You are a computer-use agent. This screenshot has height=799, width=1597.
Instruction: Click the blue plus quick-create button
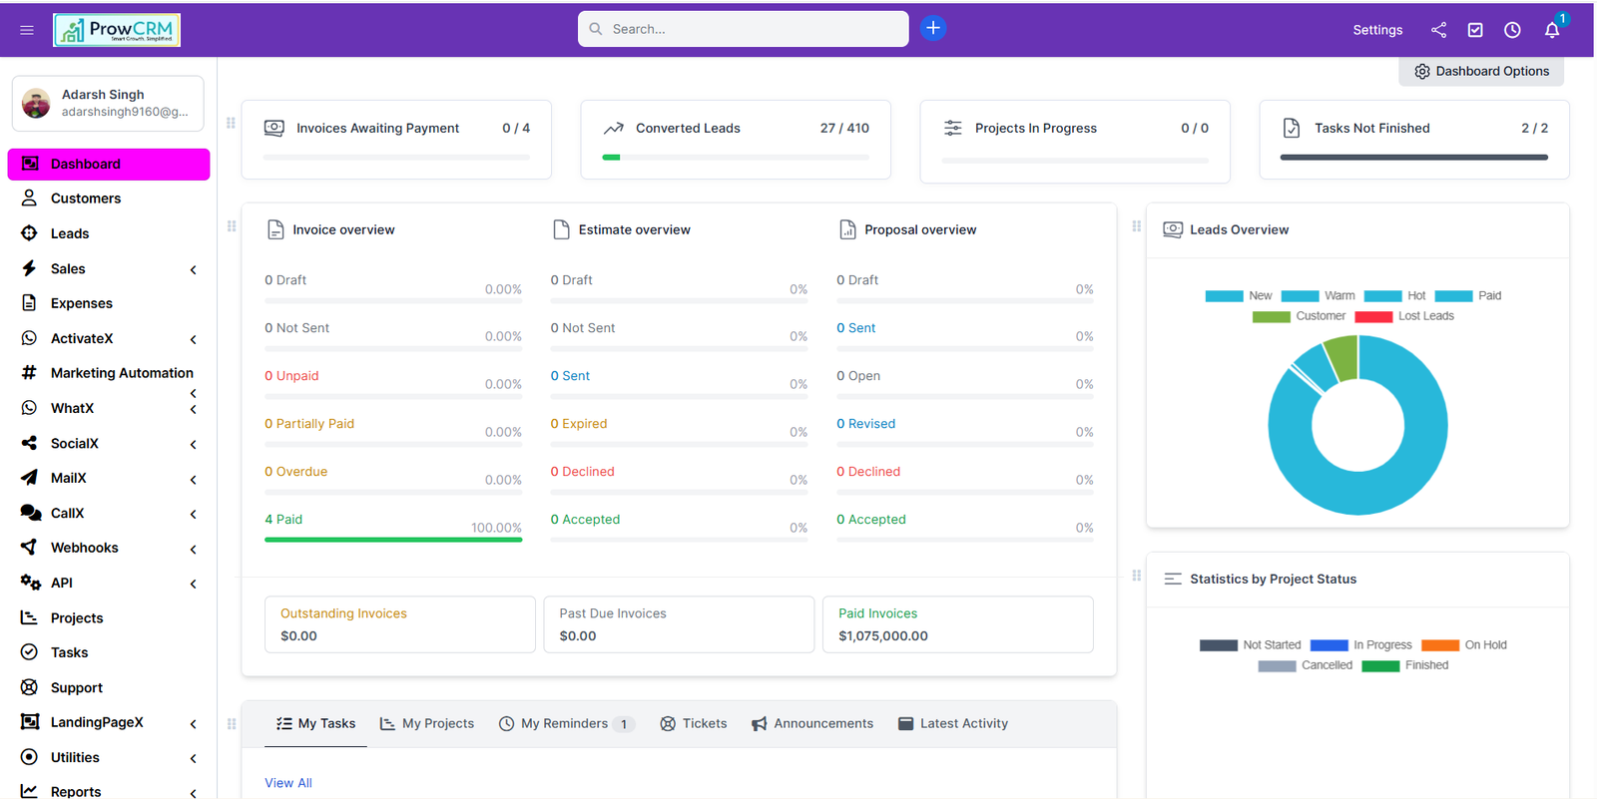point(933,28)
